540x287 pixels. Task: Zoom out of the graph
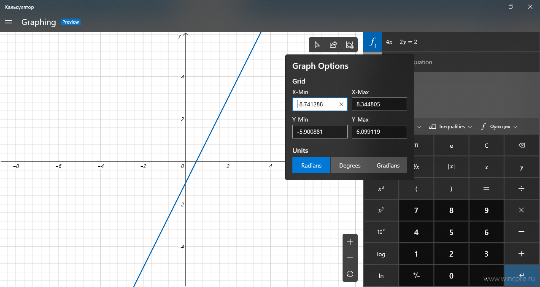click(350, 258)
